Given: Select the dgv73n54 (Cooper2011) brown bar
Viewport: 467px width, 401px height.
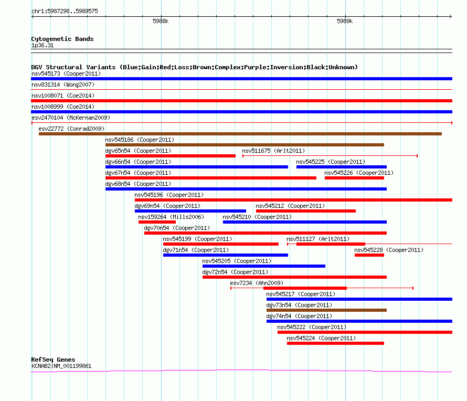Looking at the screenshot, I should [327, 310].
